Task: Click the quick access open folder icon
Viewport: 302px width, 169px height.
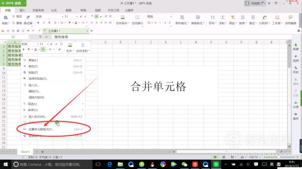Action: point(3,31)
